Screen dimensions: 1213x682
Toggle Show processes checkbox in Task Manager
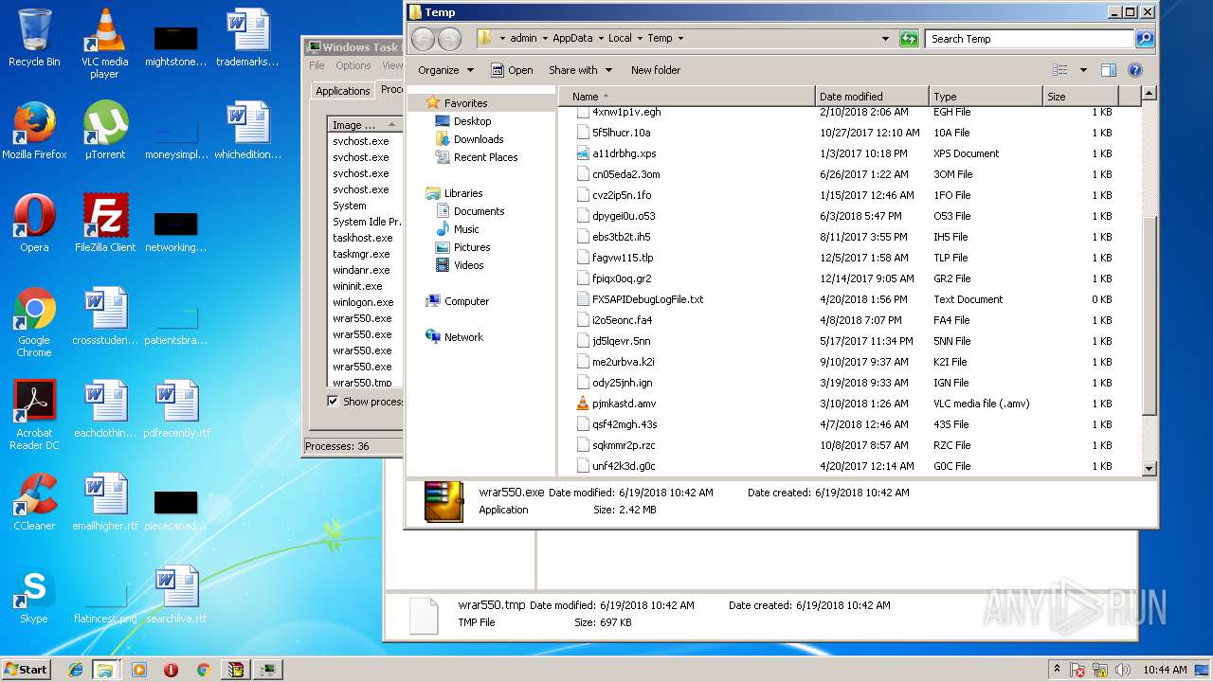333,402
